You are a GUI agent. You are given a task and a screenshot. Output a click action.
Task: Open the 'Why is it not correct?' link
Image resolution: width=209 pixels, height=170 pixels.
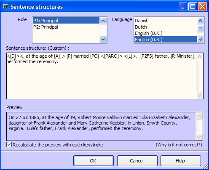click(179, 145)
